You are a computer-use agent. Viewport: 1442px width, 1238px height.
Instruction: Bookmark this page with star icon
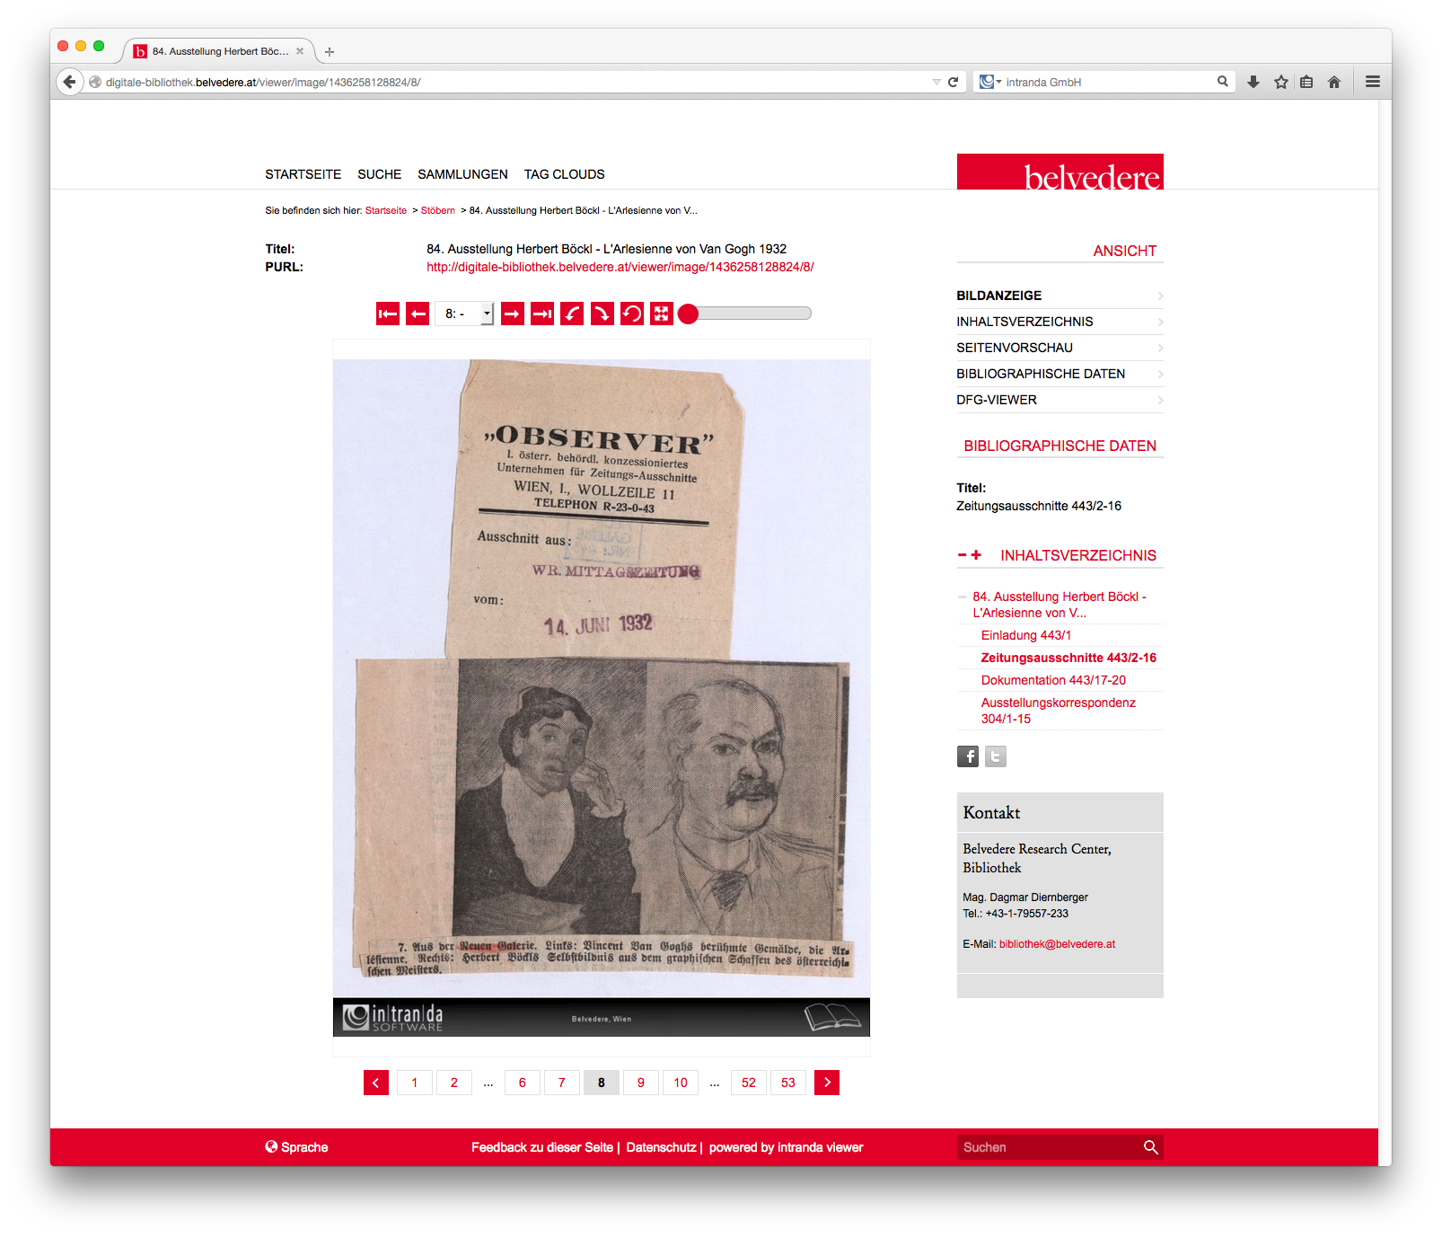(x=1281, y=82)
